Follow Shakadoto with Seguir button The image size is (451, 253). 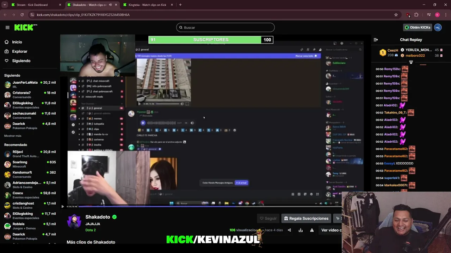point(268,218)
